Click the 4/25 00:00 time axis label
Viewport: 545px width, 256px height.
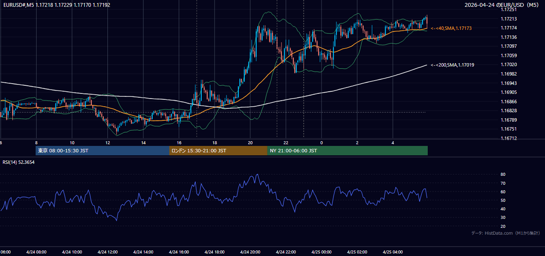322,252
